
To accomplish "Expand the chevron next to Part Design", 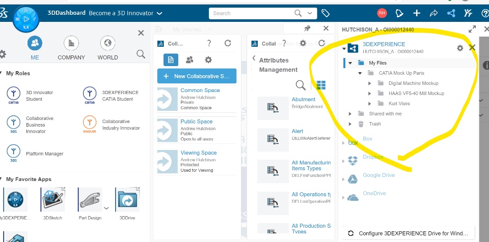I will point(106,208).
